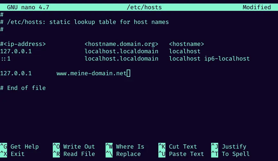Place cursor on www.meine-domain.net entry
Viewport: 278px width, 161px height.
(91, 73)
